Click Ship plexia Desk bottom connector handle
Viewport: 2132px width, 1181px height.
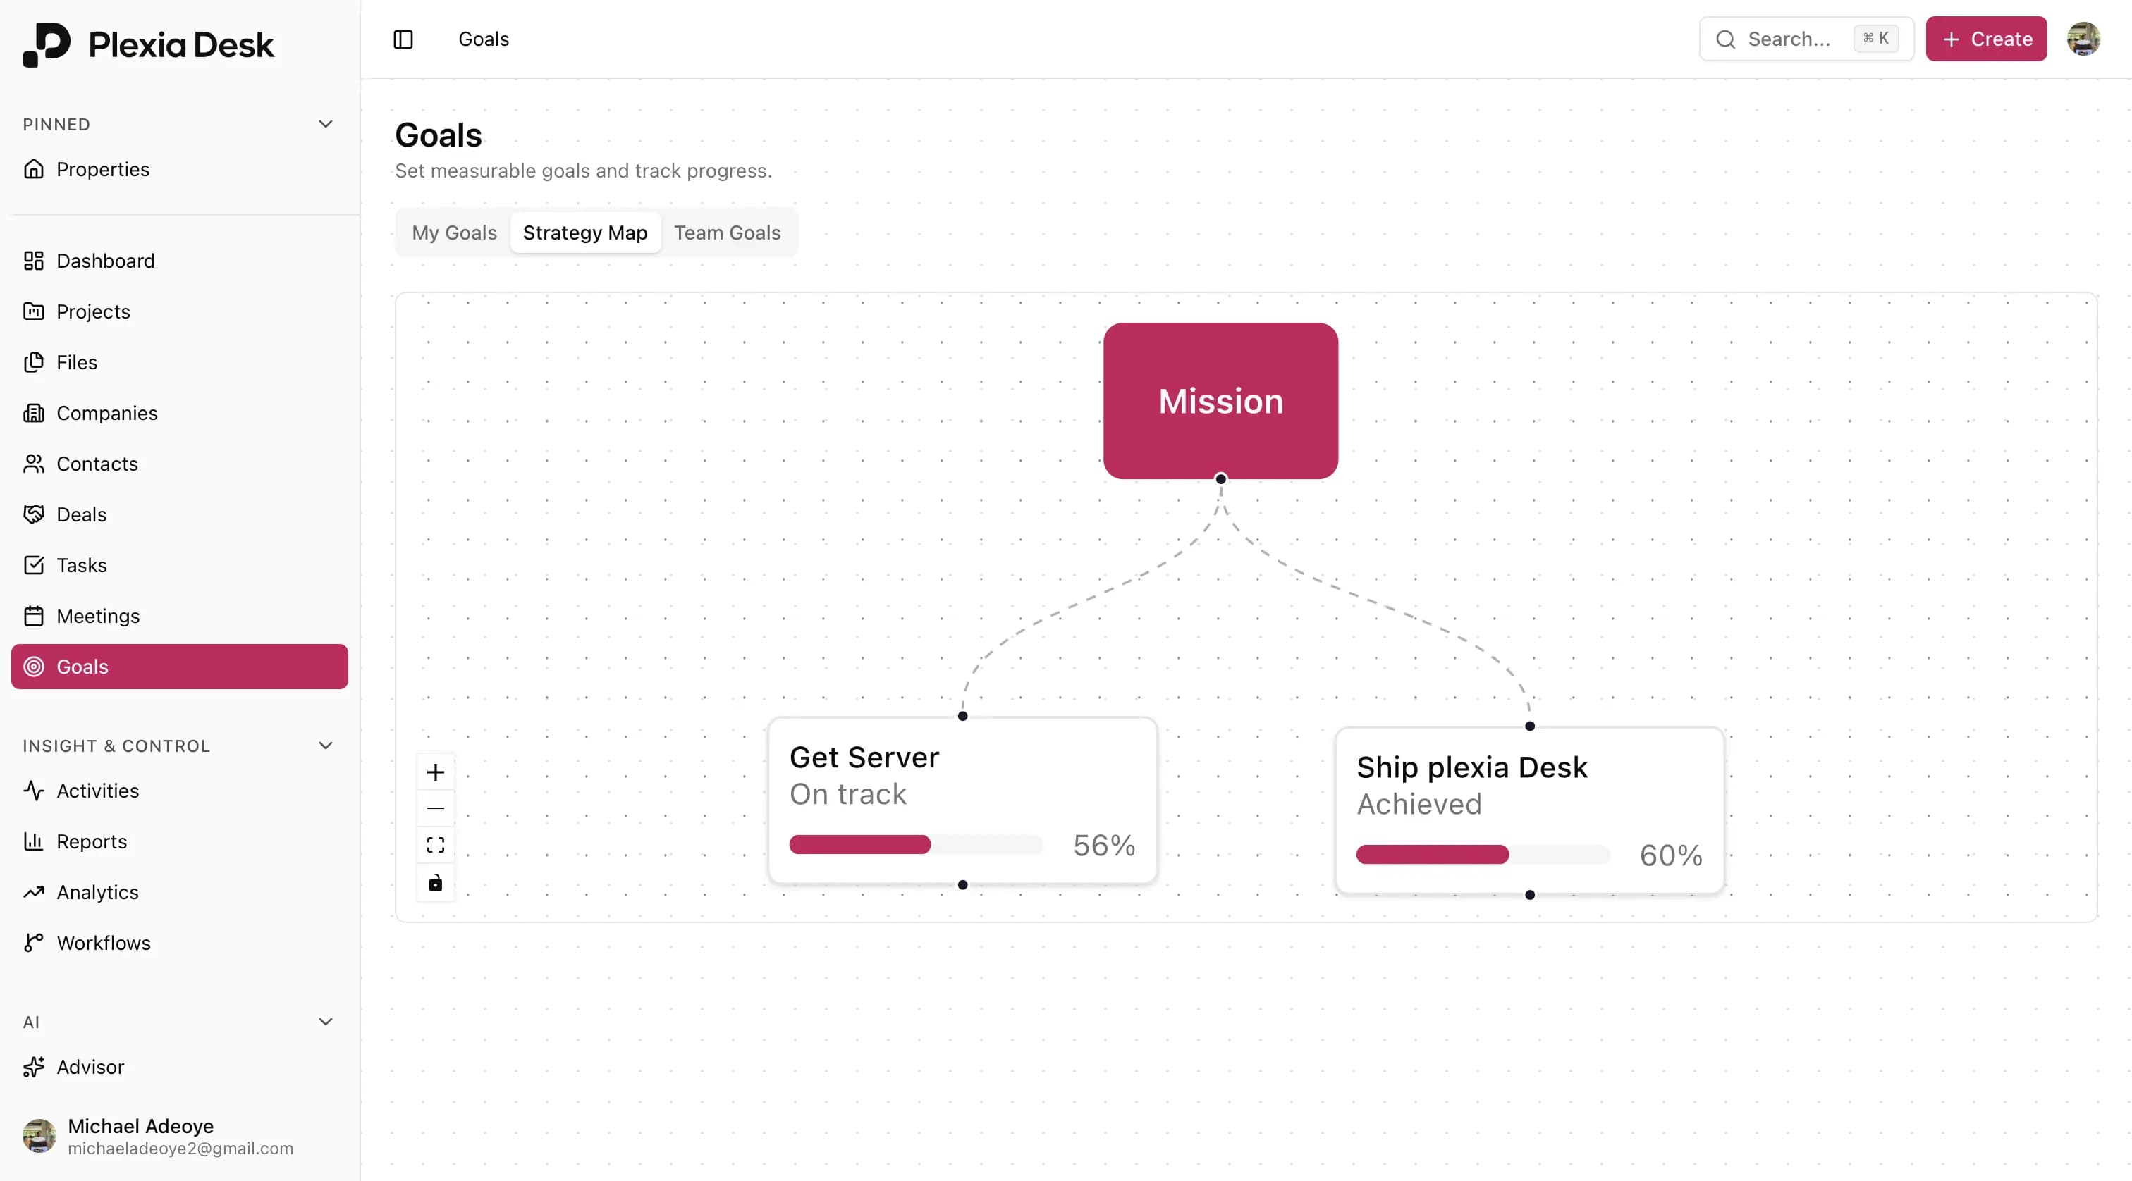click(1529, 895)
